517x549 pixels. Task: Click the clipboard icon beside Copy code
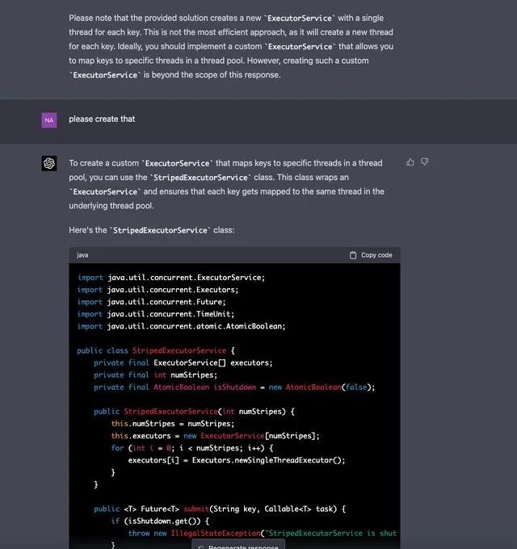(353, 255)
